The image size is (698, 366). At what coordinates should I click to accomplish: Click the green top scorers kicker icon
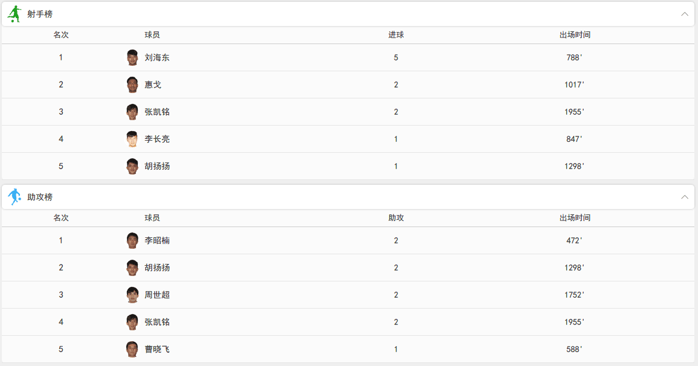point(14,14)
